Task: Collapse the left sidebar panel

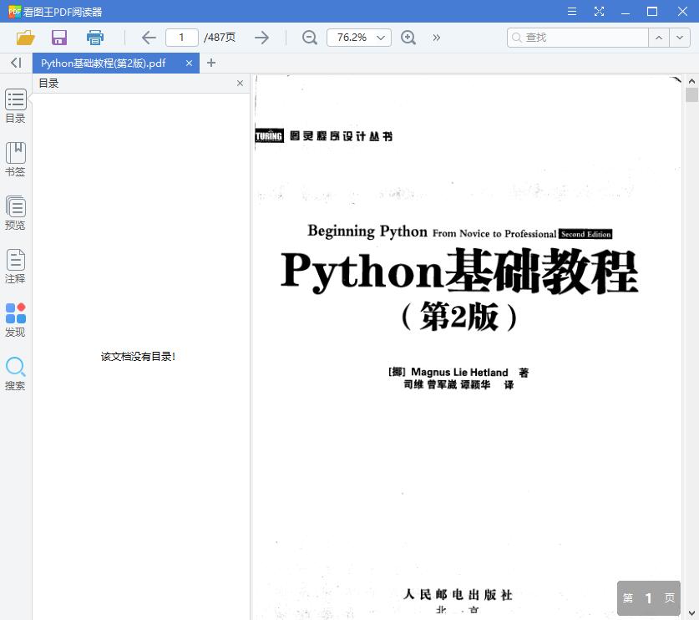Action: (x=16, y=63)
